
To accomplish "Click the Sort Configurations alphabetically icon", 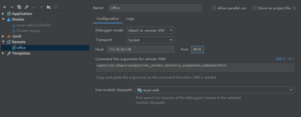I will 56,7.
